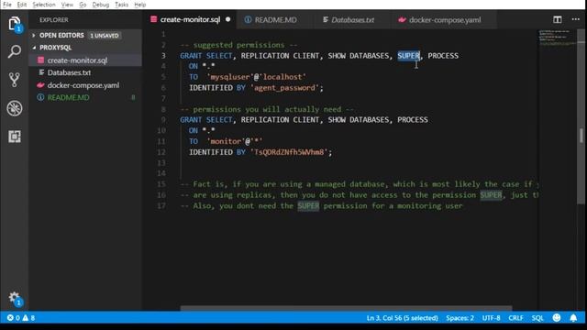Change line ending CRLF setting
587x330 pixels.
(515, 318)
